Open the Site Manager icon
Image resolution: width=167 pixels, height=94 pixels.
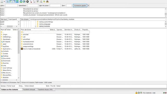pos(2,2)
